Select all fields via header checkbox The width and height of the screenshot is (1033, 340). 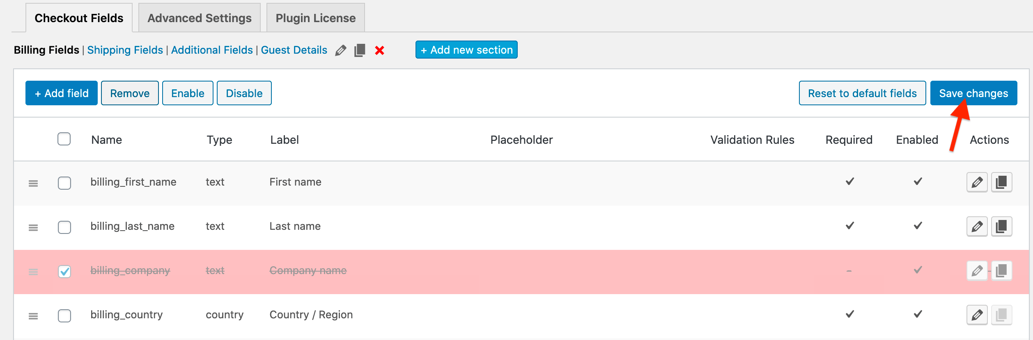pos(64,139)
